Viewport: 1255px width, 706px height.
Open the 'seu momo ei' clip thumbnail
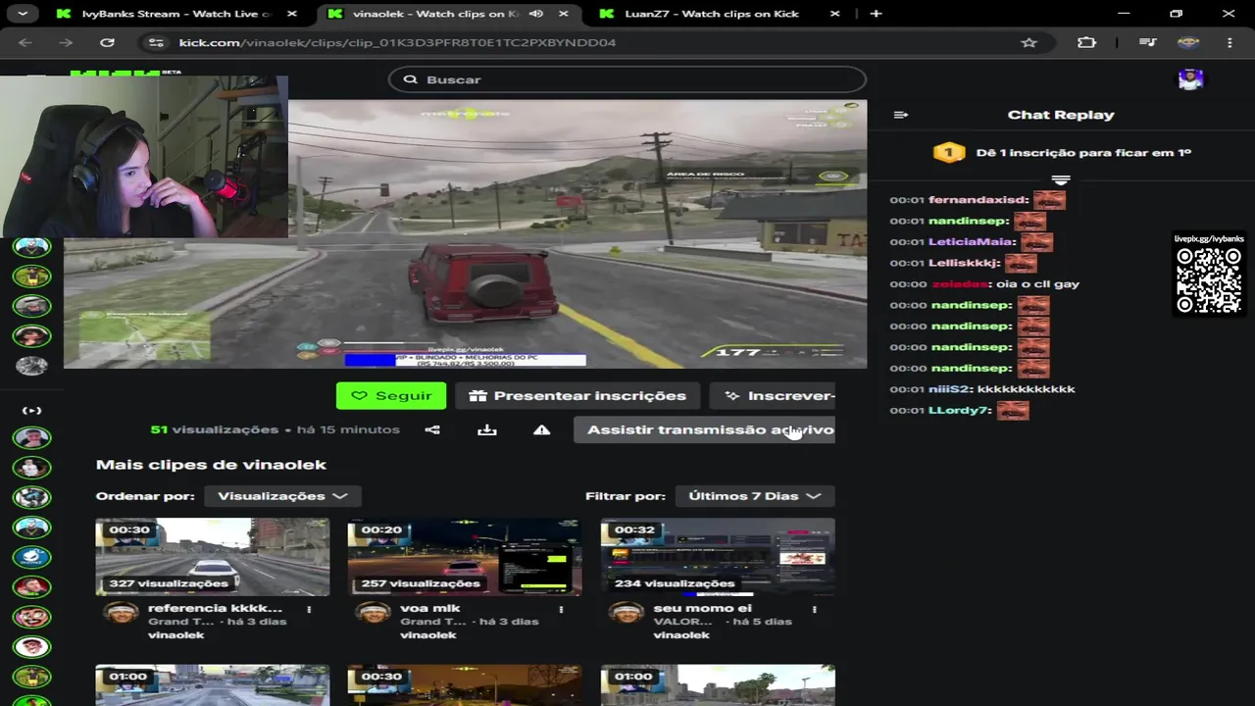[x=718, y=557]
